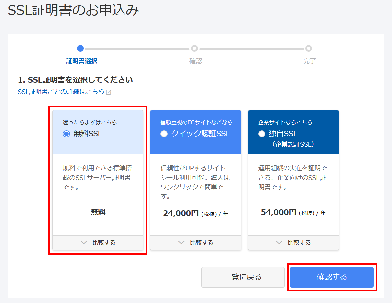
Task: Click the 独自SSL description paragraph
Action: (x=292, y=177)
